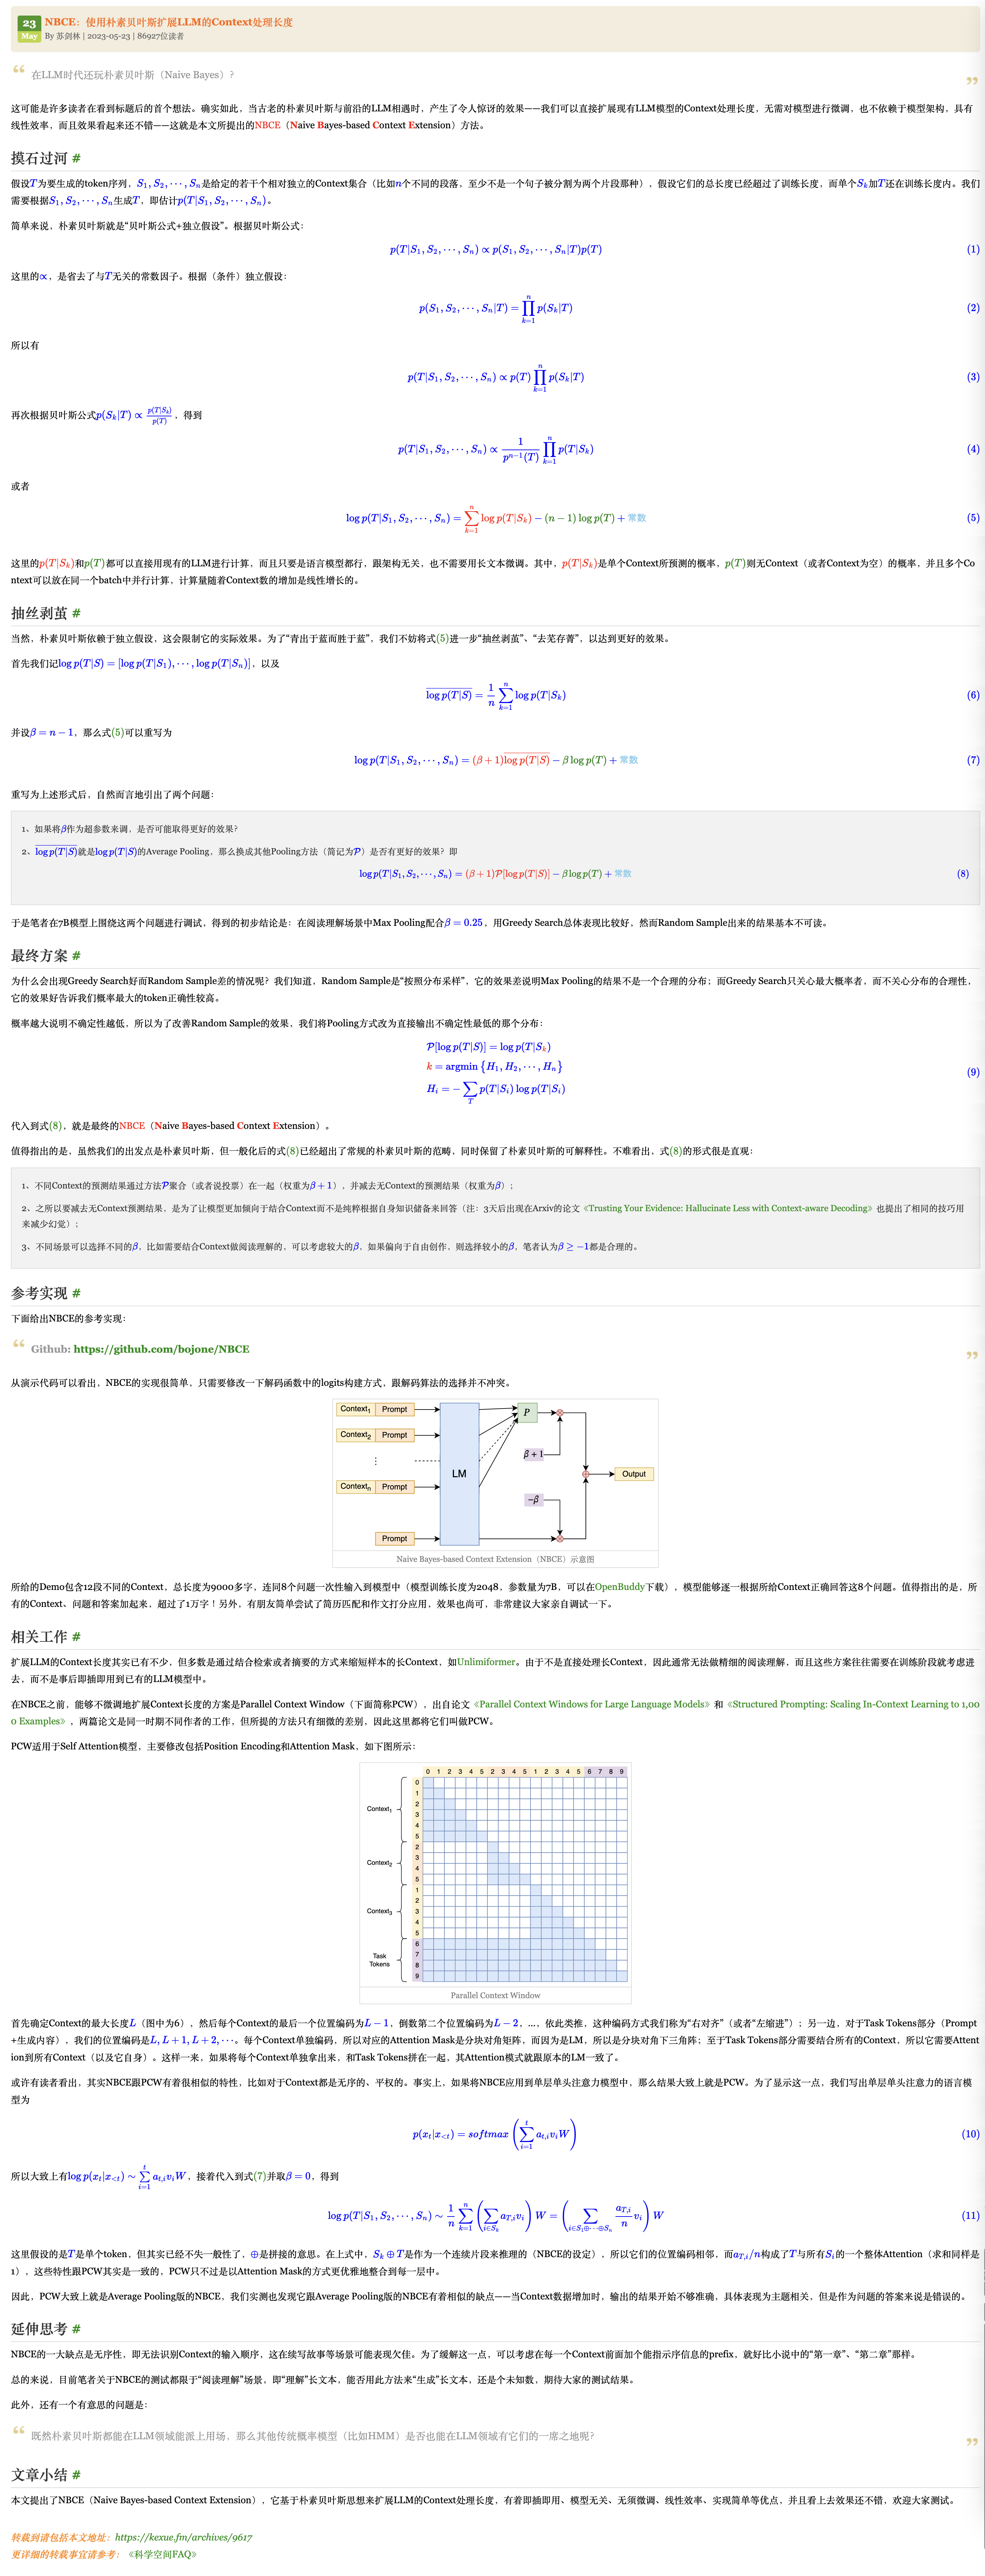Click the # anchor beside 延伸思考 heading
985x2576 pixels.
tap(76, 2329)
